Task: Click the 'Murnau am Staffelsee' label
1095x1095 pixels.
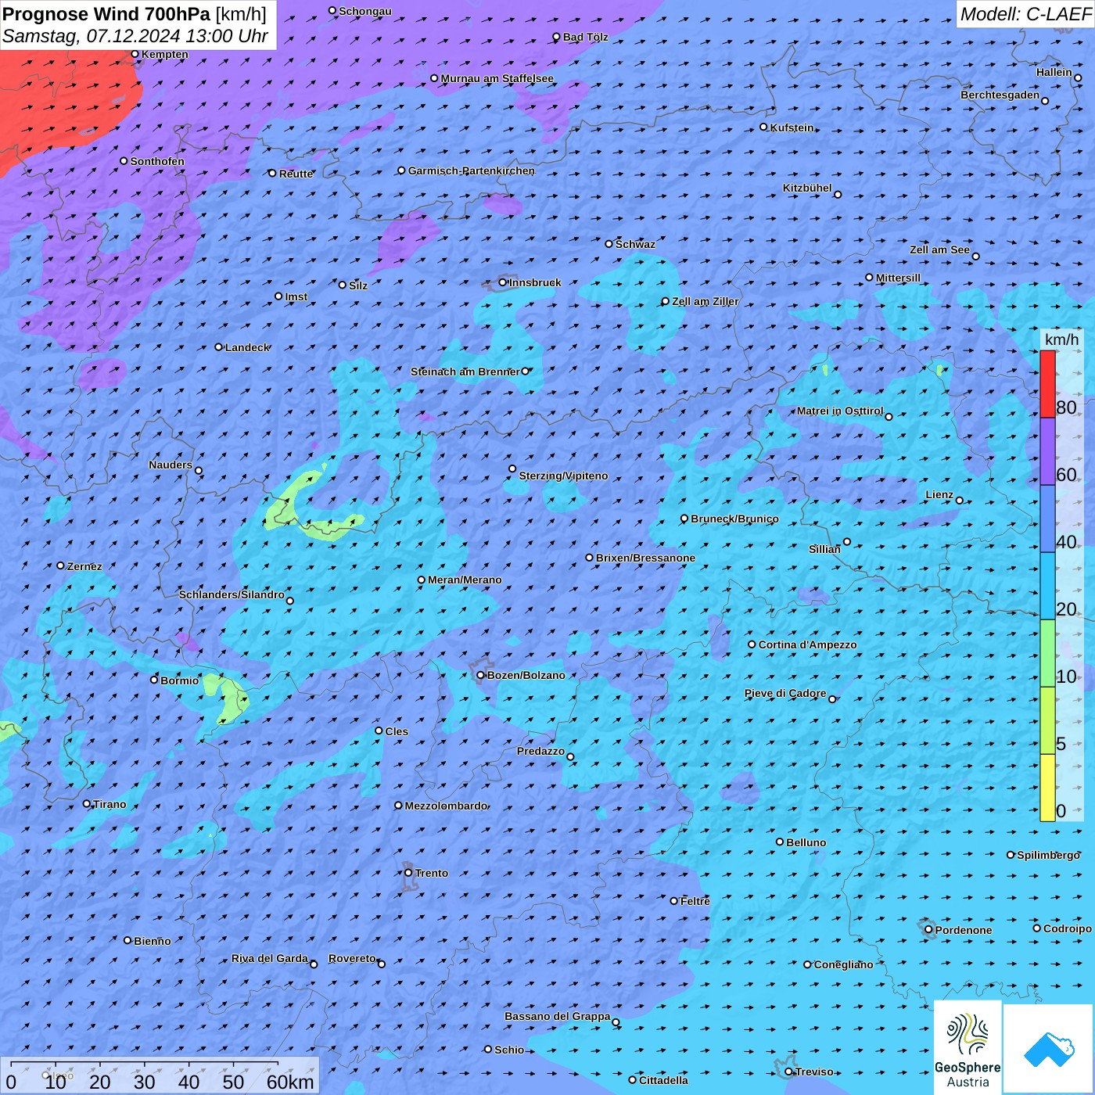Action: coord(497,78)
